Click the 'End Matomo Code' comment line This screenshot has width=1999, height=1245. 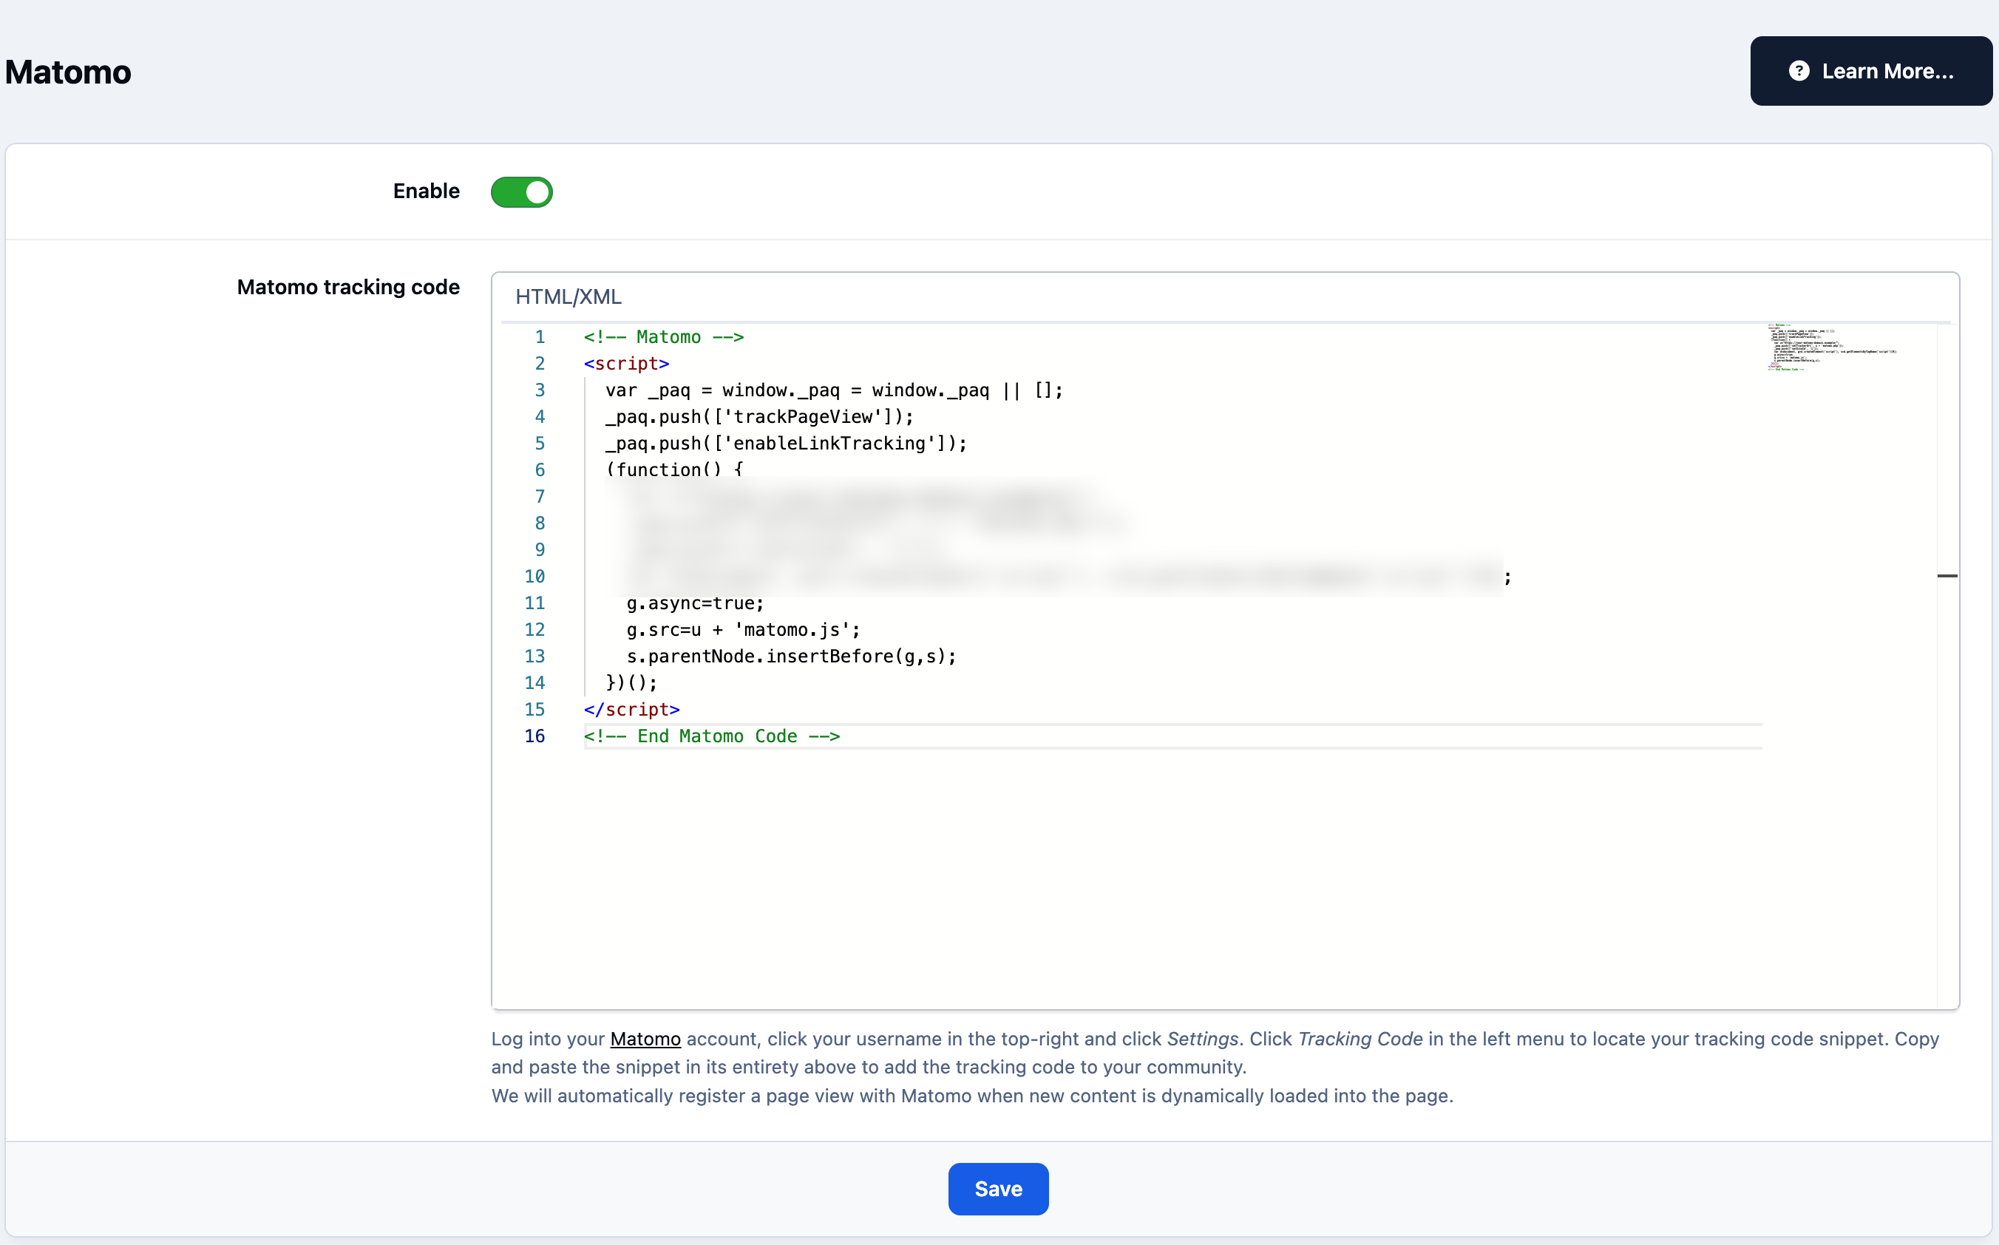tap(712, 736)
